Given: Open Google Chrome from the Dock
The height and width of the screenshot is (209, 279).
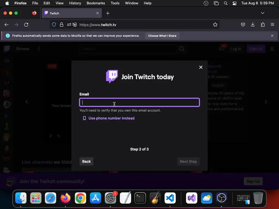Looking at the screenshot, I should 80,198.
